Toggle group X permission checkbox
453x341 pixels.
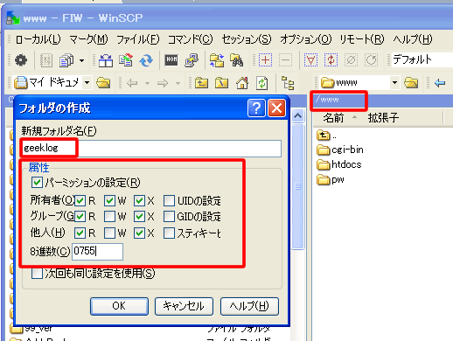(139, 216)
